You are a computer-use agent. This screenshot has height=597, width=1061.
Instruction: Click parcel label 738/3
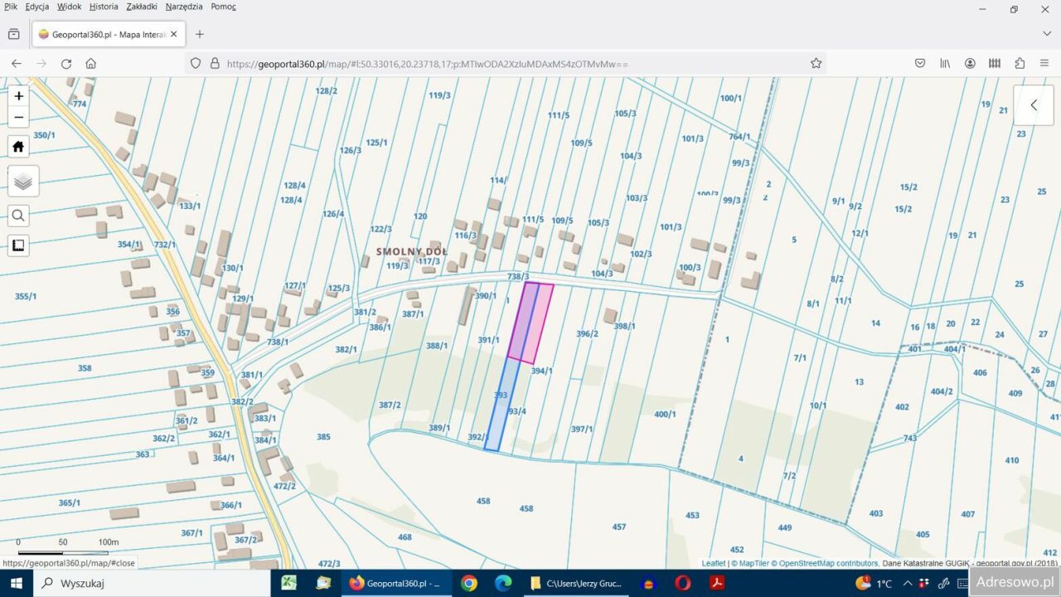coord(518,276)
